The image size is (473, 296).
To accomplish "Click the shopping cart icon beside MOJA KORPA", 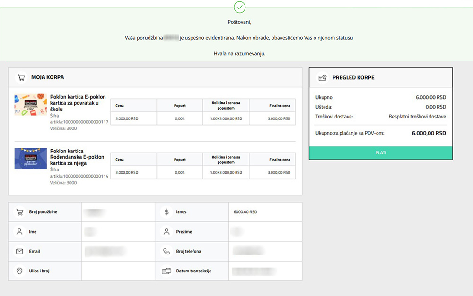I will [x=21, y=77].
